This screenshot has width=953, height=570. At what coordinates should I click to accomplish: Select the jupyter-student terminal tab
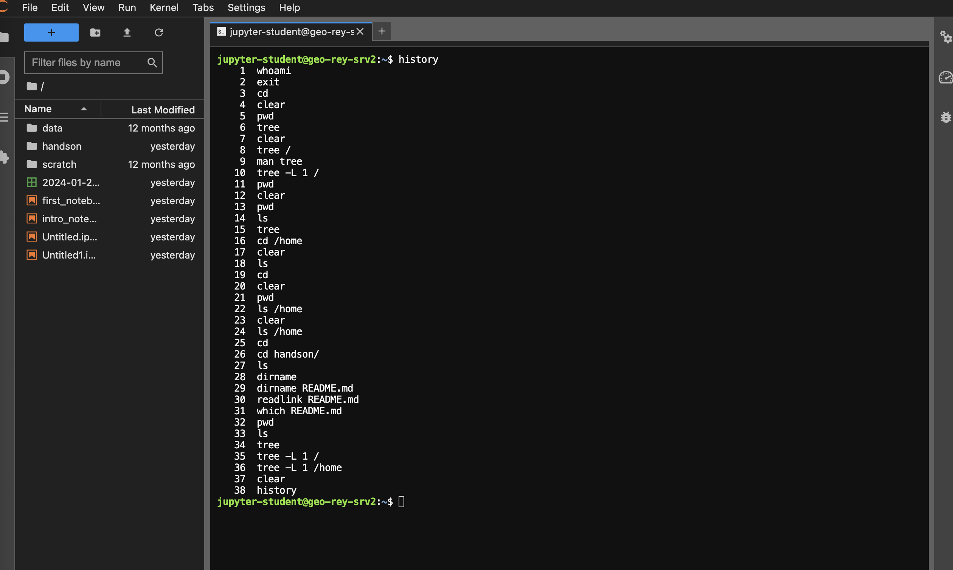(291, 31)
